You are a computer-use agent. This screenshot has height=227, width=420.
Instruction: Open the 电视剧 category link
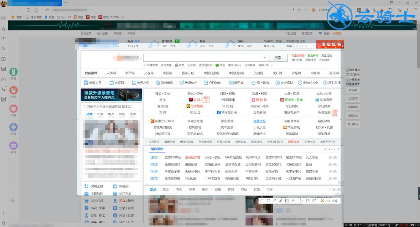coord(117,83)
